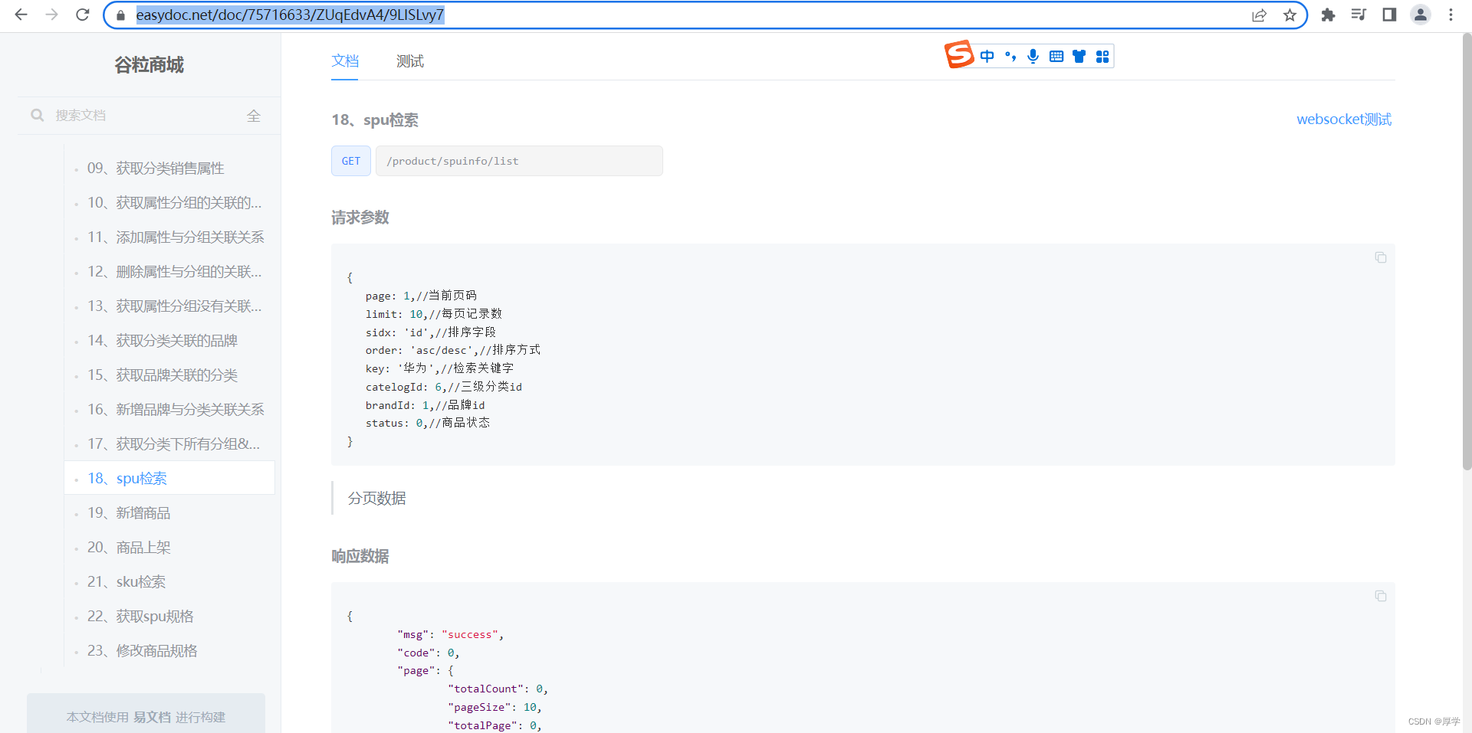The image size is (1472, 733).
Task: Open doc 23、修改商品规格
Action: (x=143, y=650)
